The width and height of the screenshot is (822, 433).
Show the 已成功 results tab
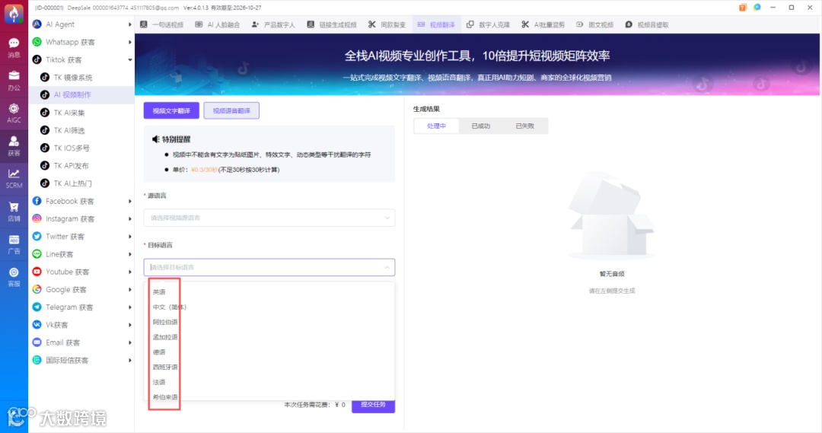[481, 126]
